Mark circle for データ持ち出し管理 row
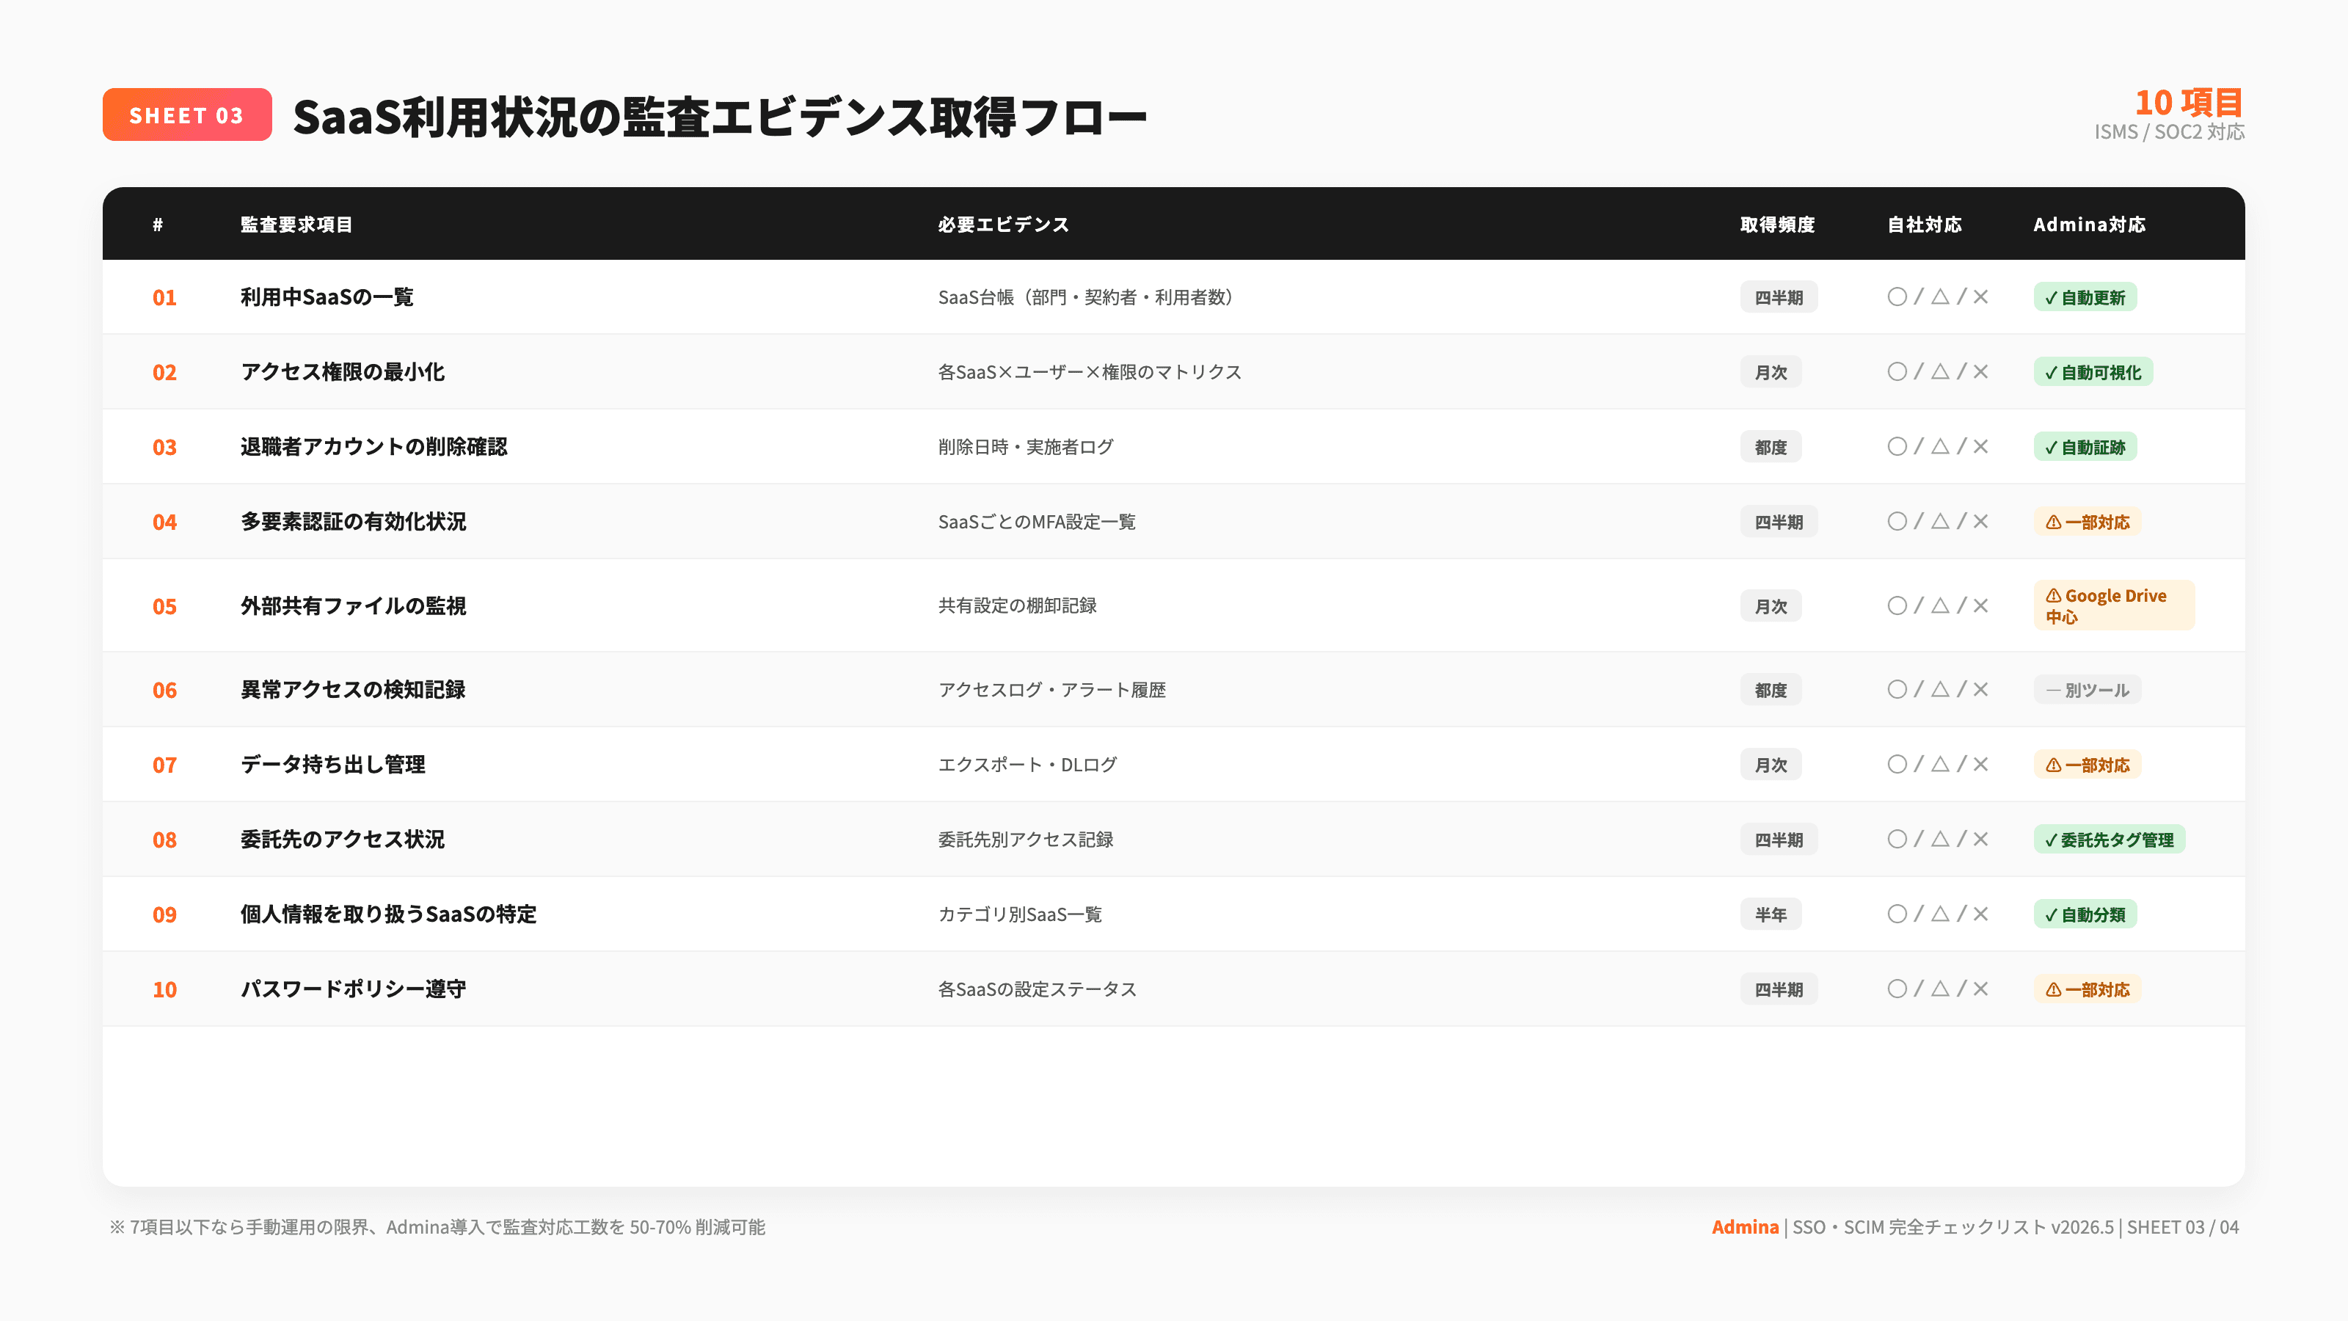The image size is (2348, 1321). coord(1897,763)
